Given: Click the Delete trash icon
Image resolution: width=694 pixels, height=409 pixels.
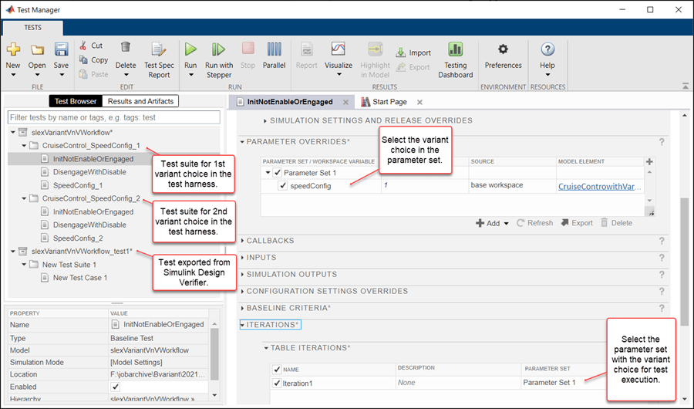Looking at the screenshot, I should pyautogui.click(x=126, y=47).
